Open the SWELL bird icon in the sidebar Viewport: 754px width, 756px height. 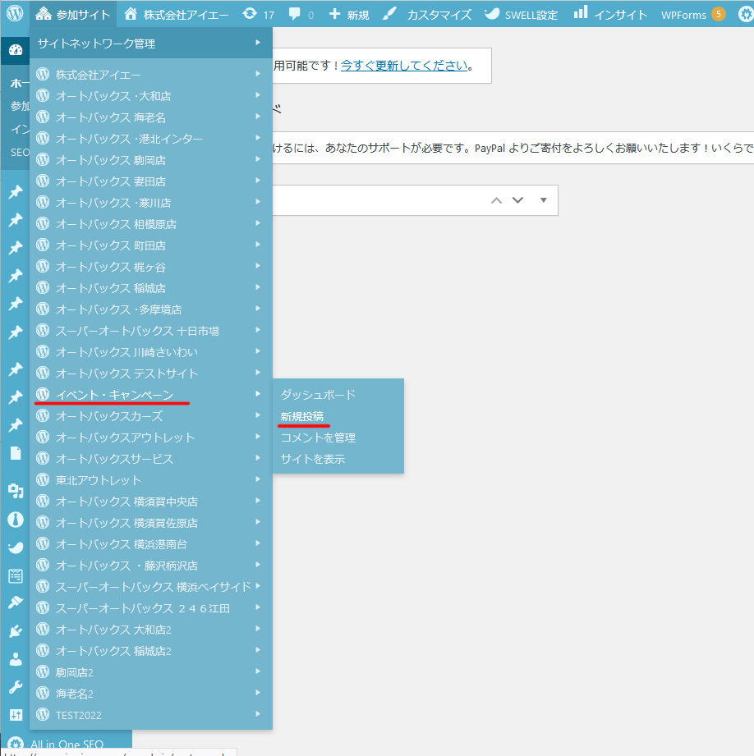16,547
